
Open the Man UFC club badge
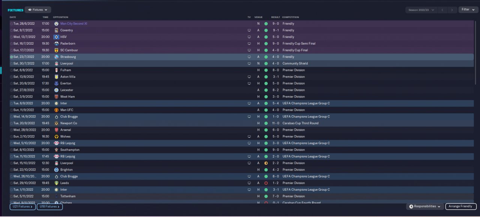point(56,110)
